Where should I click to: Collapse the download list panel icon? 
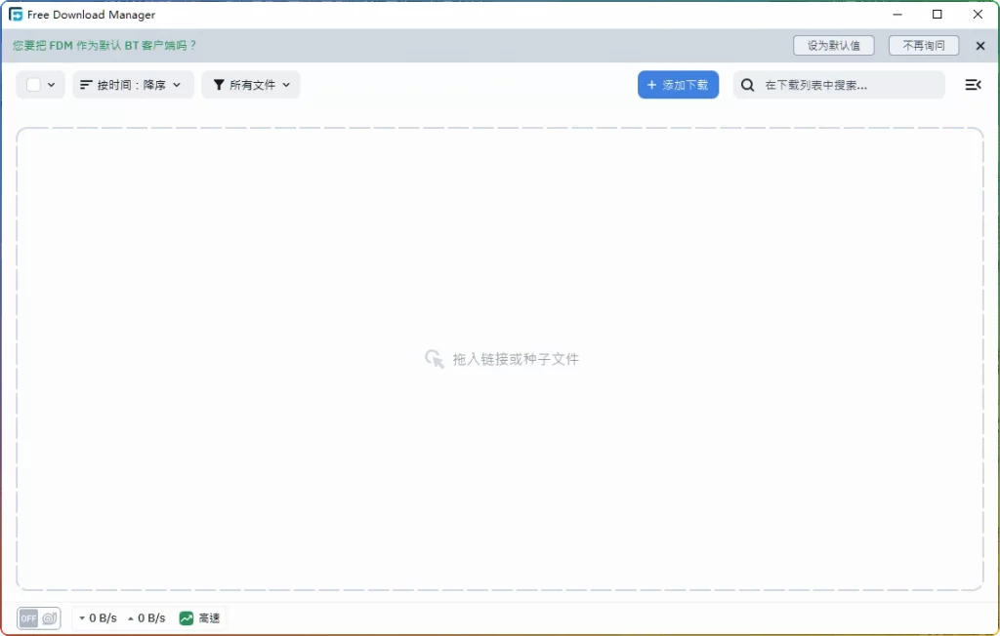[x=973, y=85]
